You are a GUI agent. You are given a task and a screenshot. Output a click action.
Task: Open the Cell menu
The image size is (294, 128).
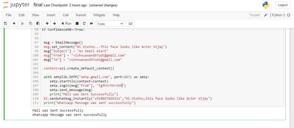pyautogui.click(x=65, y=15)
